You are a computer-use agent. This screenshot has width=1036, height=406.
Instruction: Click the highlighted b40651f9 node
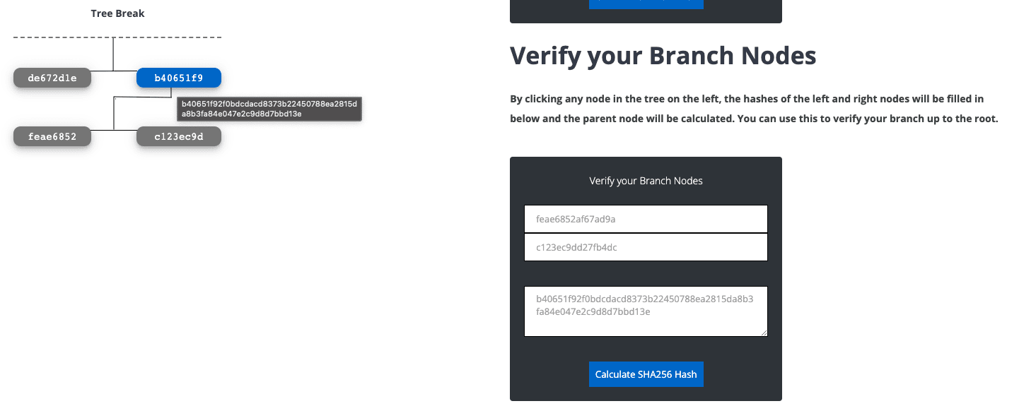[178, 78]
